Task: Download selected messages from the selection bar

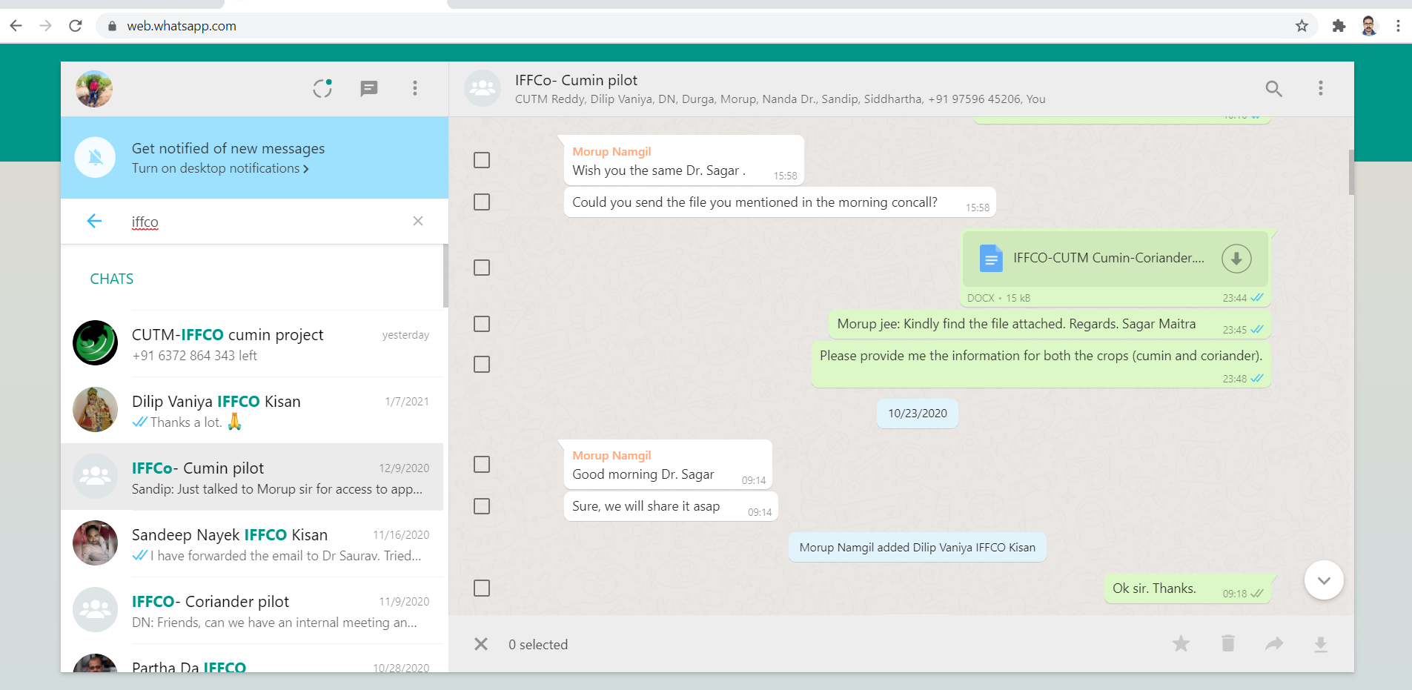Action: 1321,643
